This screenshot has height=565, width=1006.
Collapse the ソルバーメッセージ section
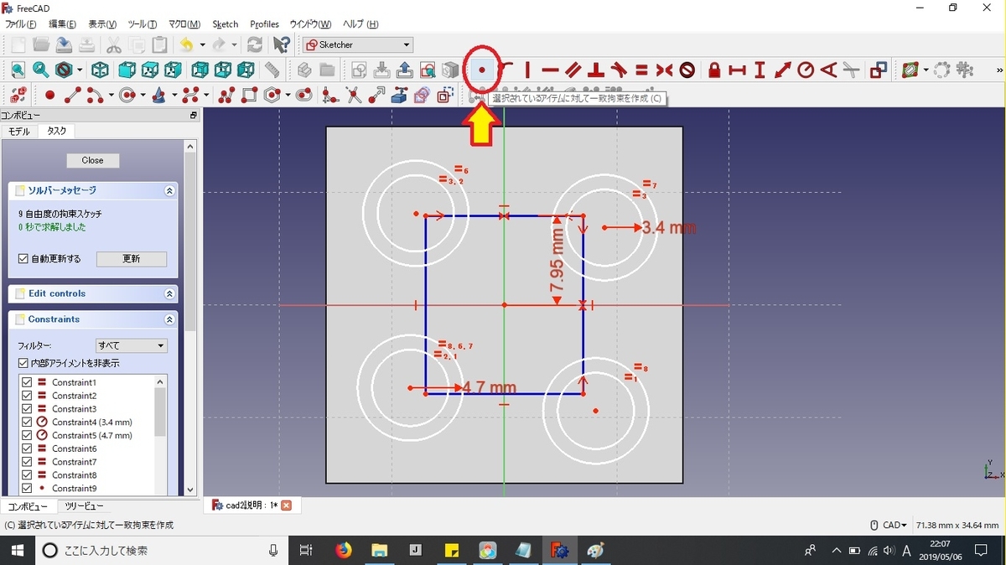point(169,190)
